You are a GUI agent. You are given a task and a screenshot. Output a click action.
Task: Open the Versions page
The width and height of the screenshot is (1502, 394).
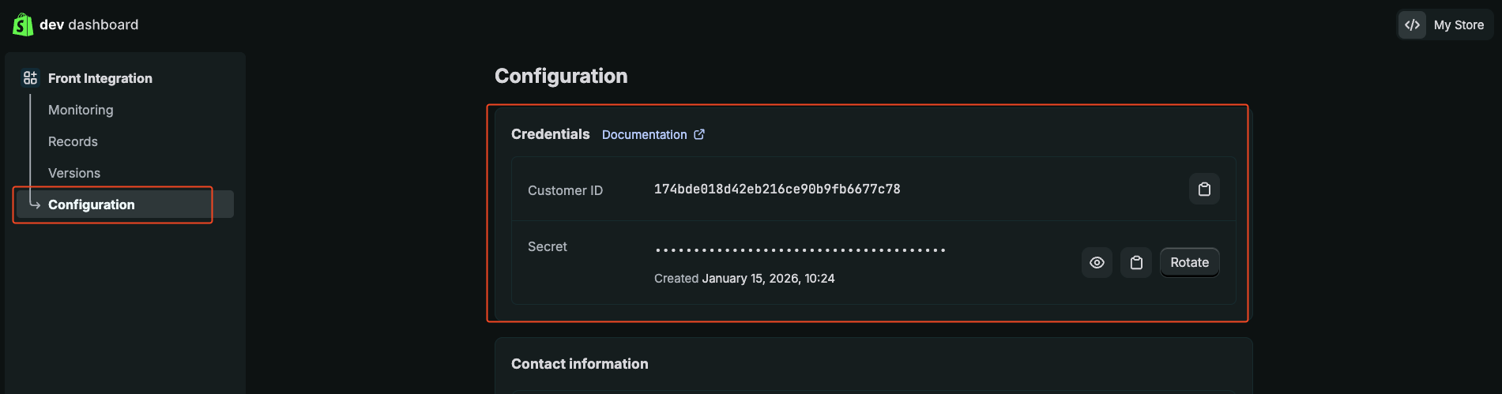point(74,173)
